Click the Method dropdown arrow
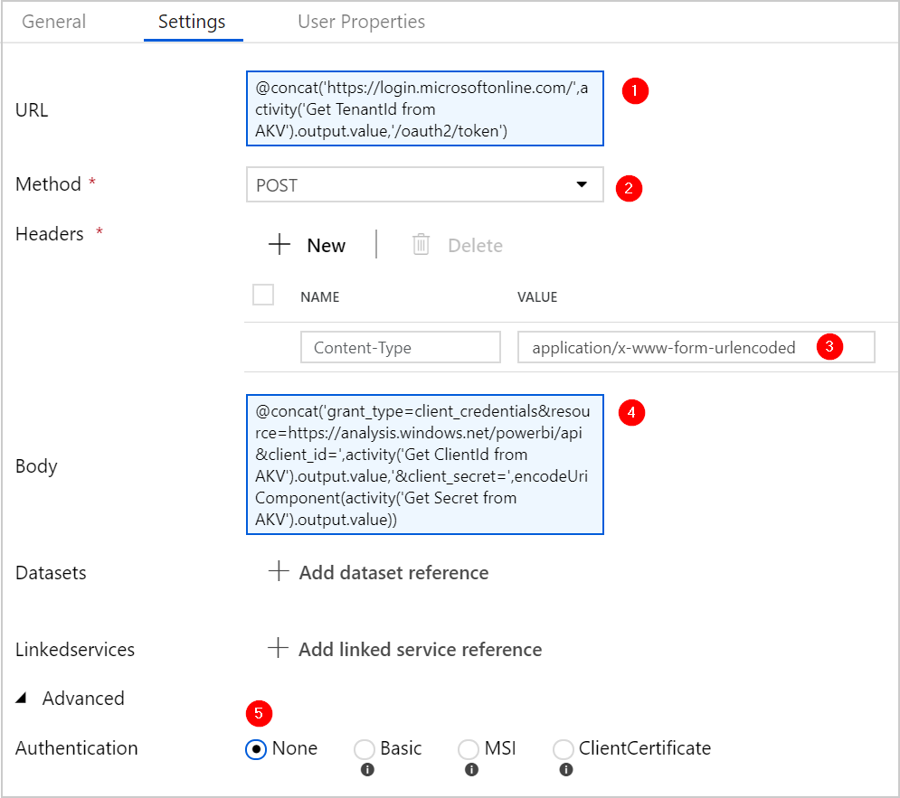This screenshot has height=798, width=900. [582, 184]
